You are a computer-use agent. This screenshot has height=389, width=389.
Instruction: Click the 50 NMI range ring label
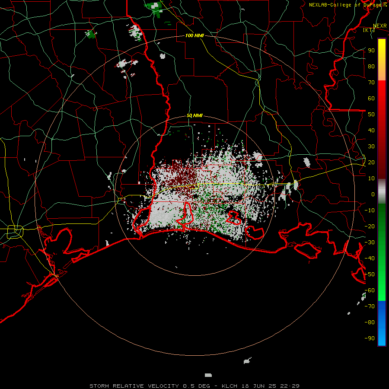point(194,115)
